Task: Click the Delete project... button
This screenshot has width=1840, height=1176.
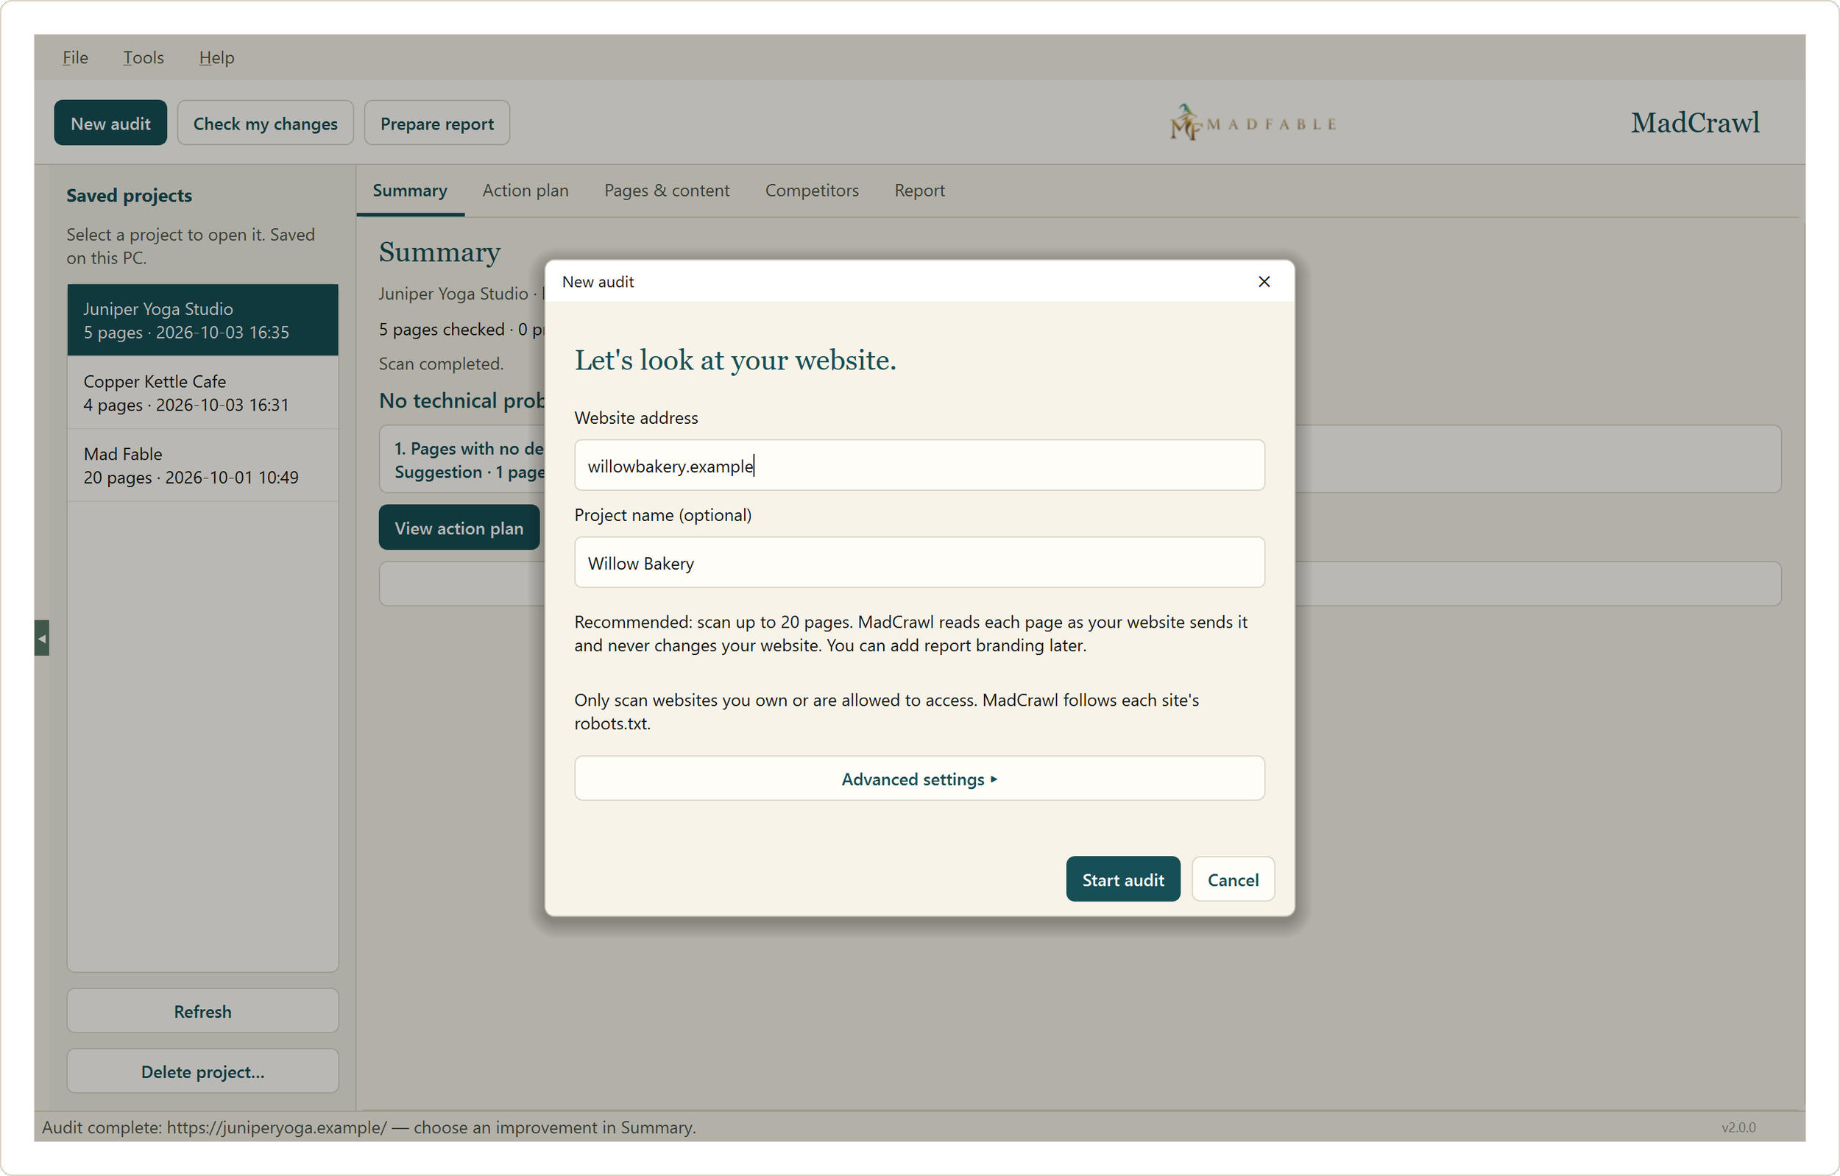Action: tap(202, 1071)
